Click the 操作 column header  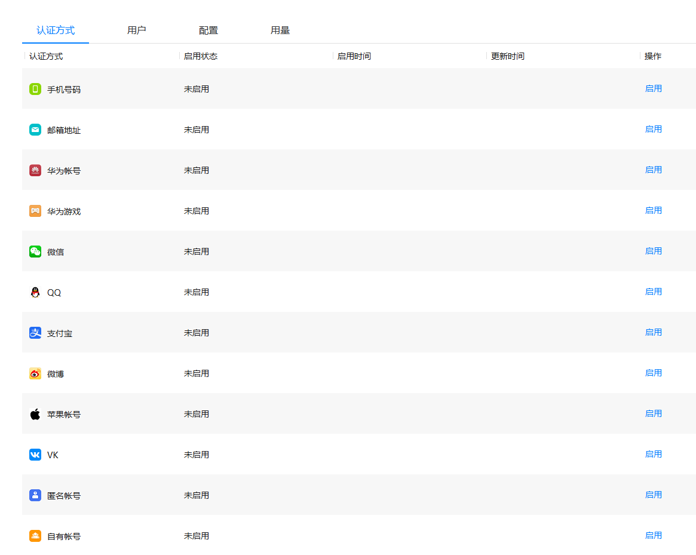652,56
